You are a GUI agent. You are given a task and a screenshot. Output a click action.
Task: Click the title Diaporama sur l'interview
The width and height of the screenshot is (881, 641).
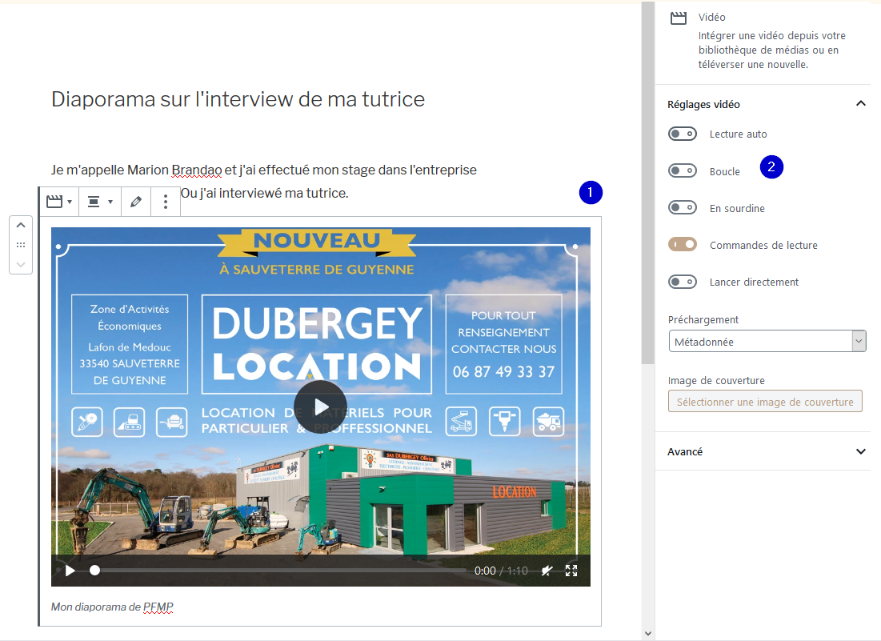pos(238,99)
